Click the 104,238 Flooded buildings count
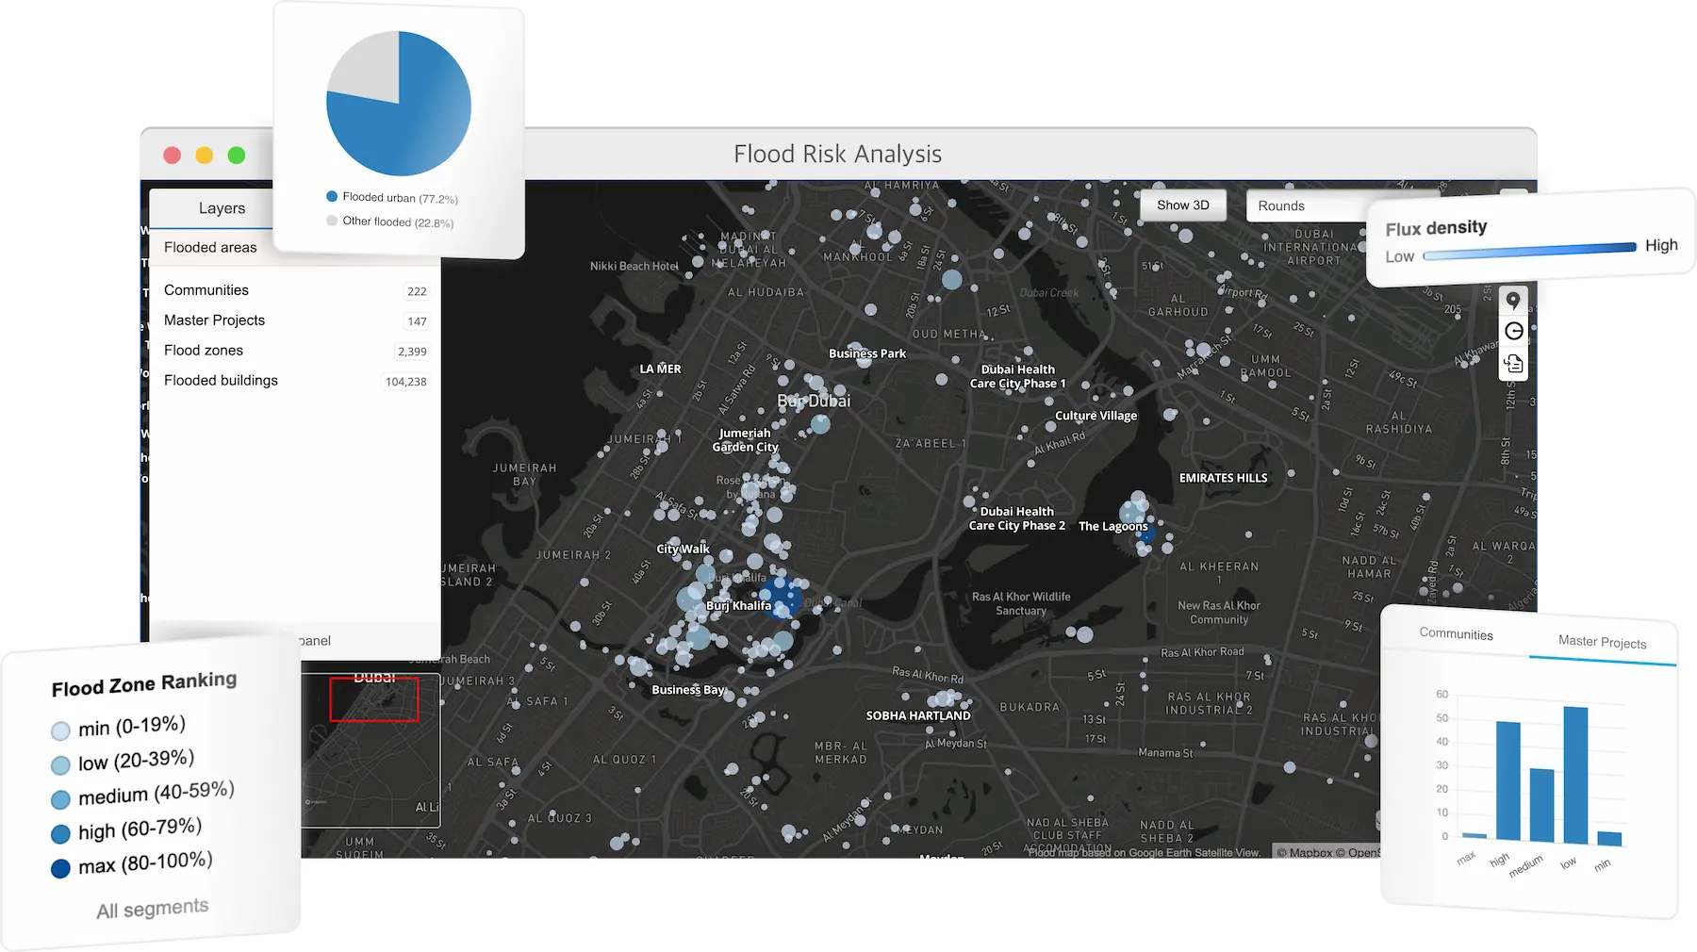The height and width of the screenshot is (952, 1697). pyautogui.click(x=405, y=382)
